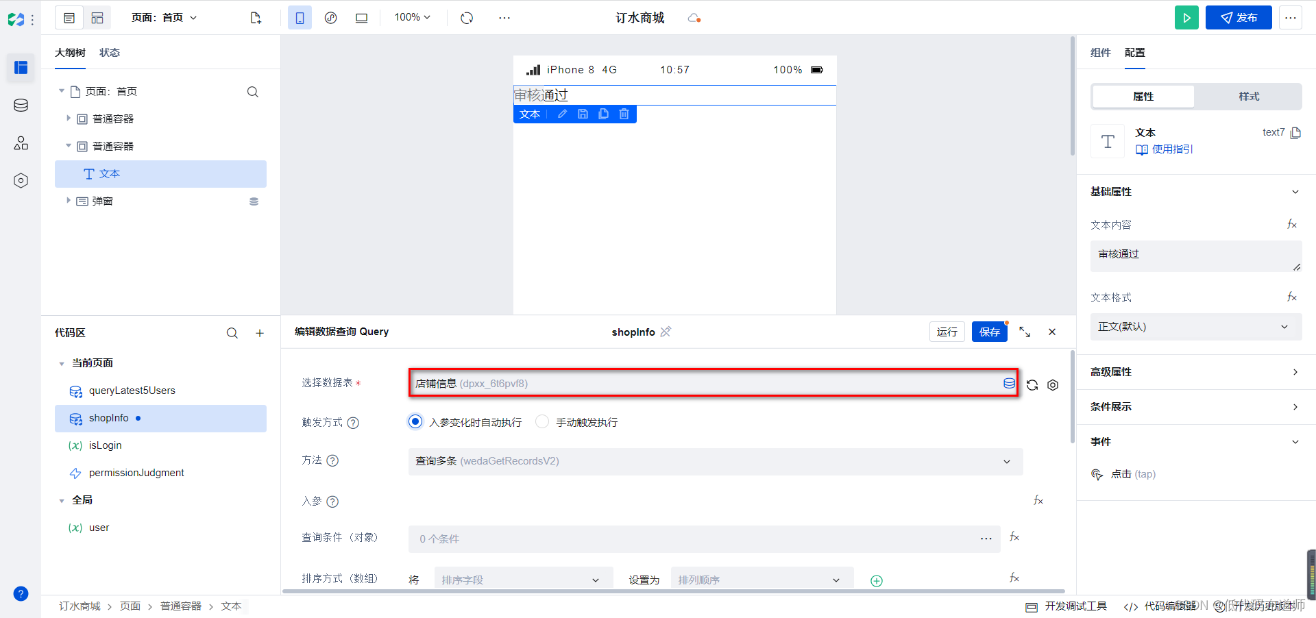
Task: Open the sort order dropdown
Action: click(762, 580)
